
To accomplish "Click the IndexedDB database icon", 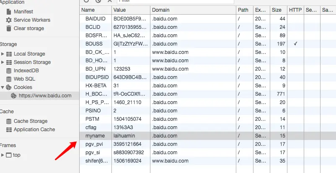I will (x=9, y=71).
